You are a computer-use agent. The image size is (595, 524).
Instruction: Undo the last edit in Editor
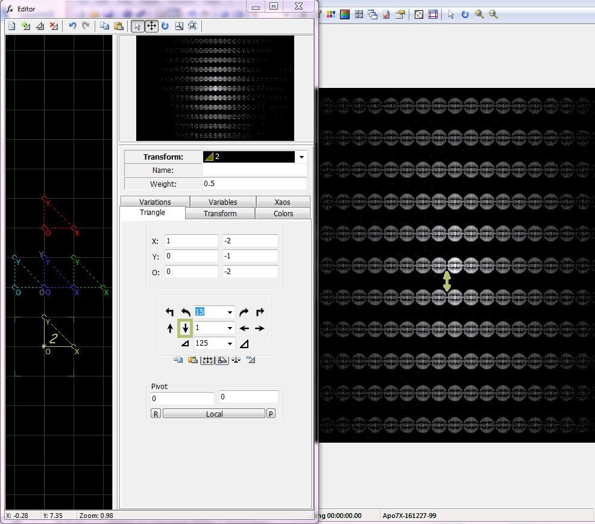point(72,26)
